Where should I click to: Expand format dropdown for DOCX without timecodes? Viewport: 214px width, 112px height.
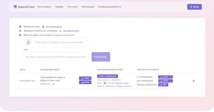171,81
